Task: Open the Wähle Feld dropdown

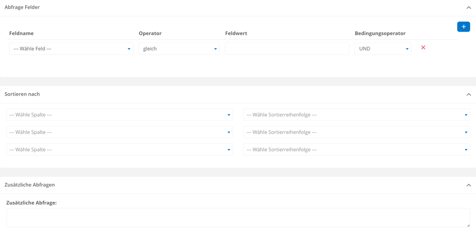Action: tap(71, 48)
